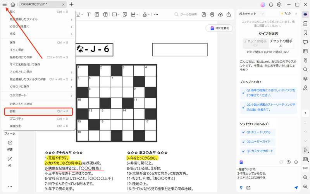Open the Attachments paperclip panel

305,60
